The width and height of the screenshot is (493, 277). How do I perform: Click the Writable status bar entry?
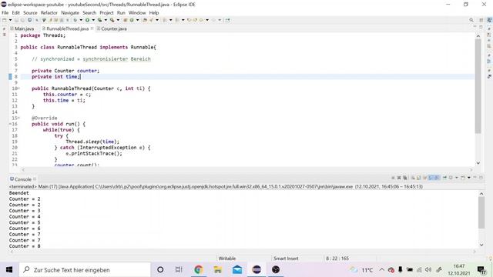click(x=227, y=259)
